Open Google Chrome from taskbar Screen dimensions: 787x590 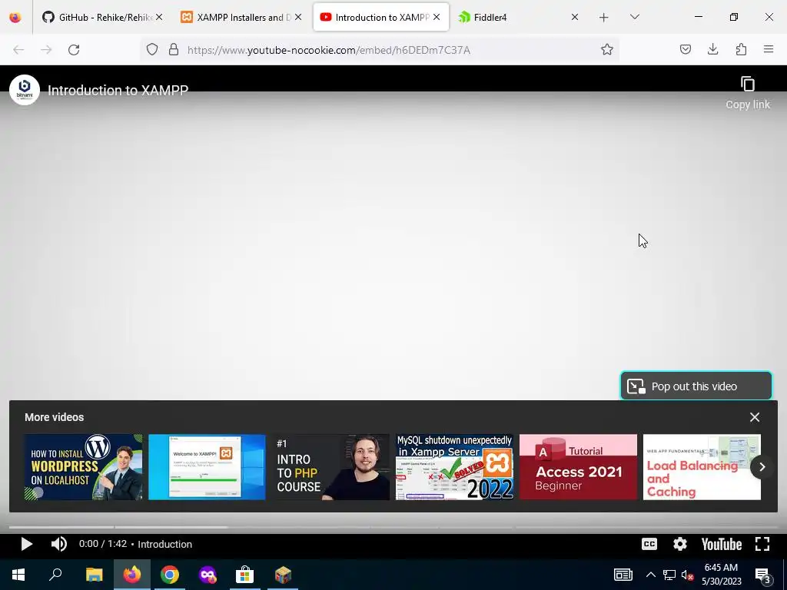(170, 575)
